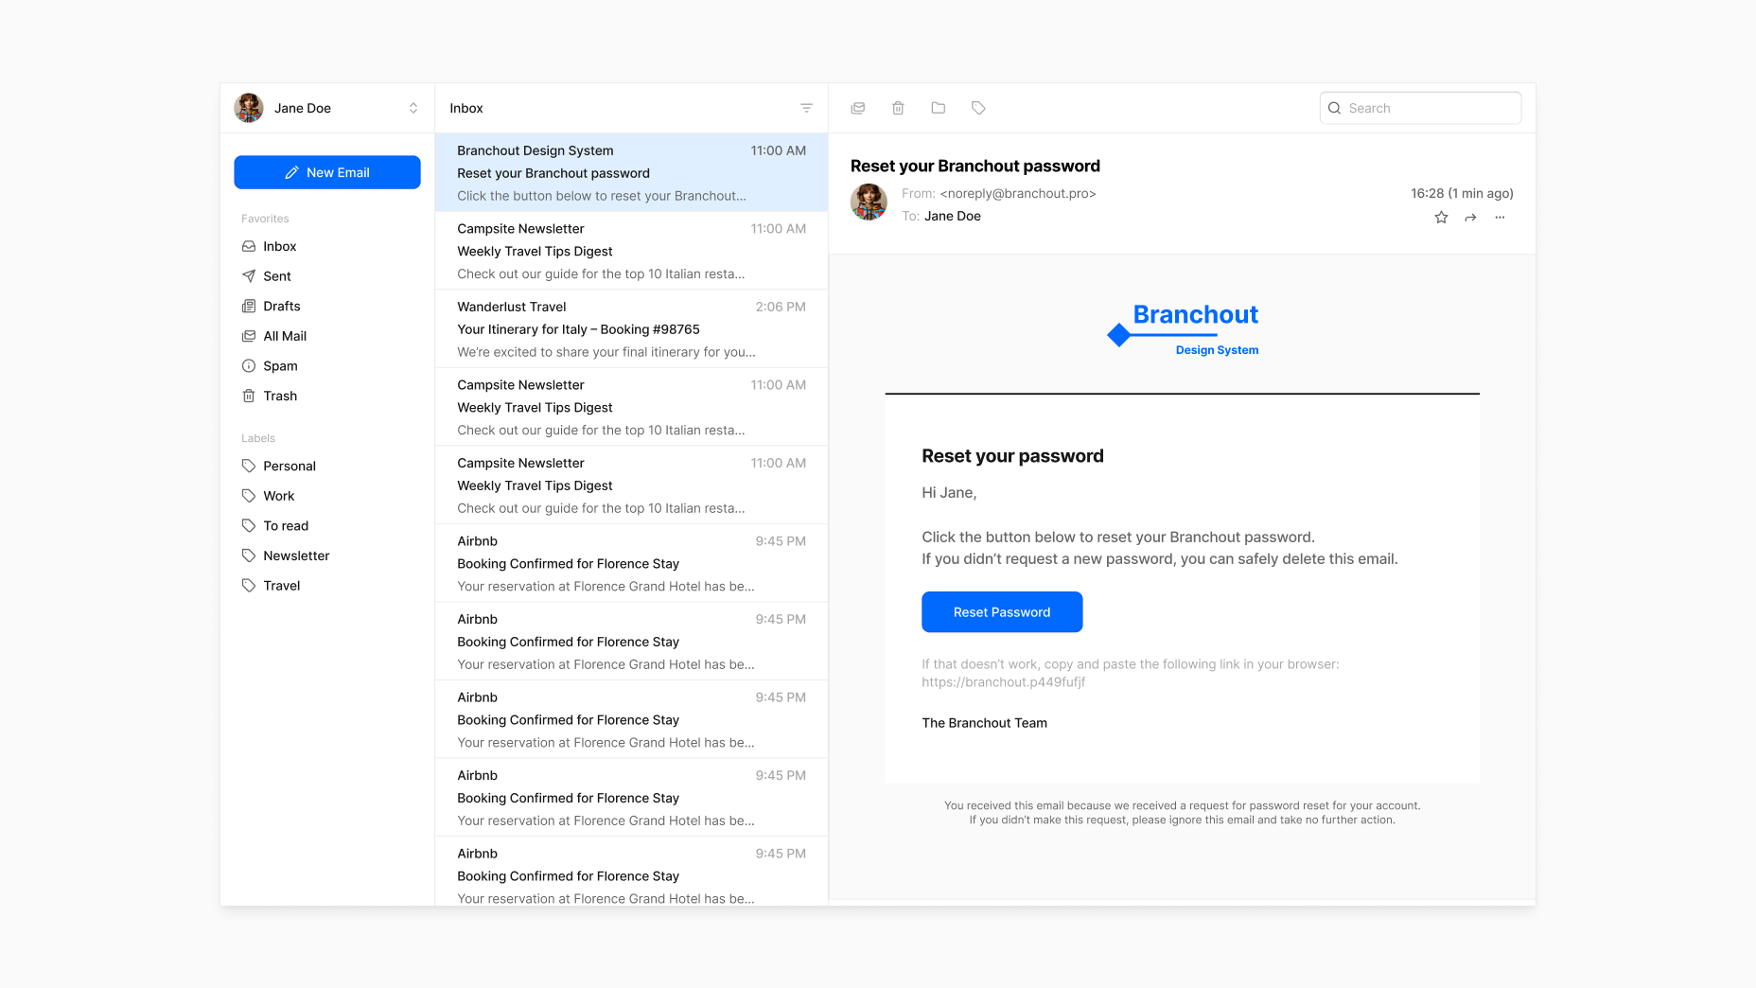Open the Jane Doe account switcher

(413, 108)
